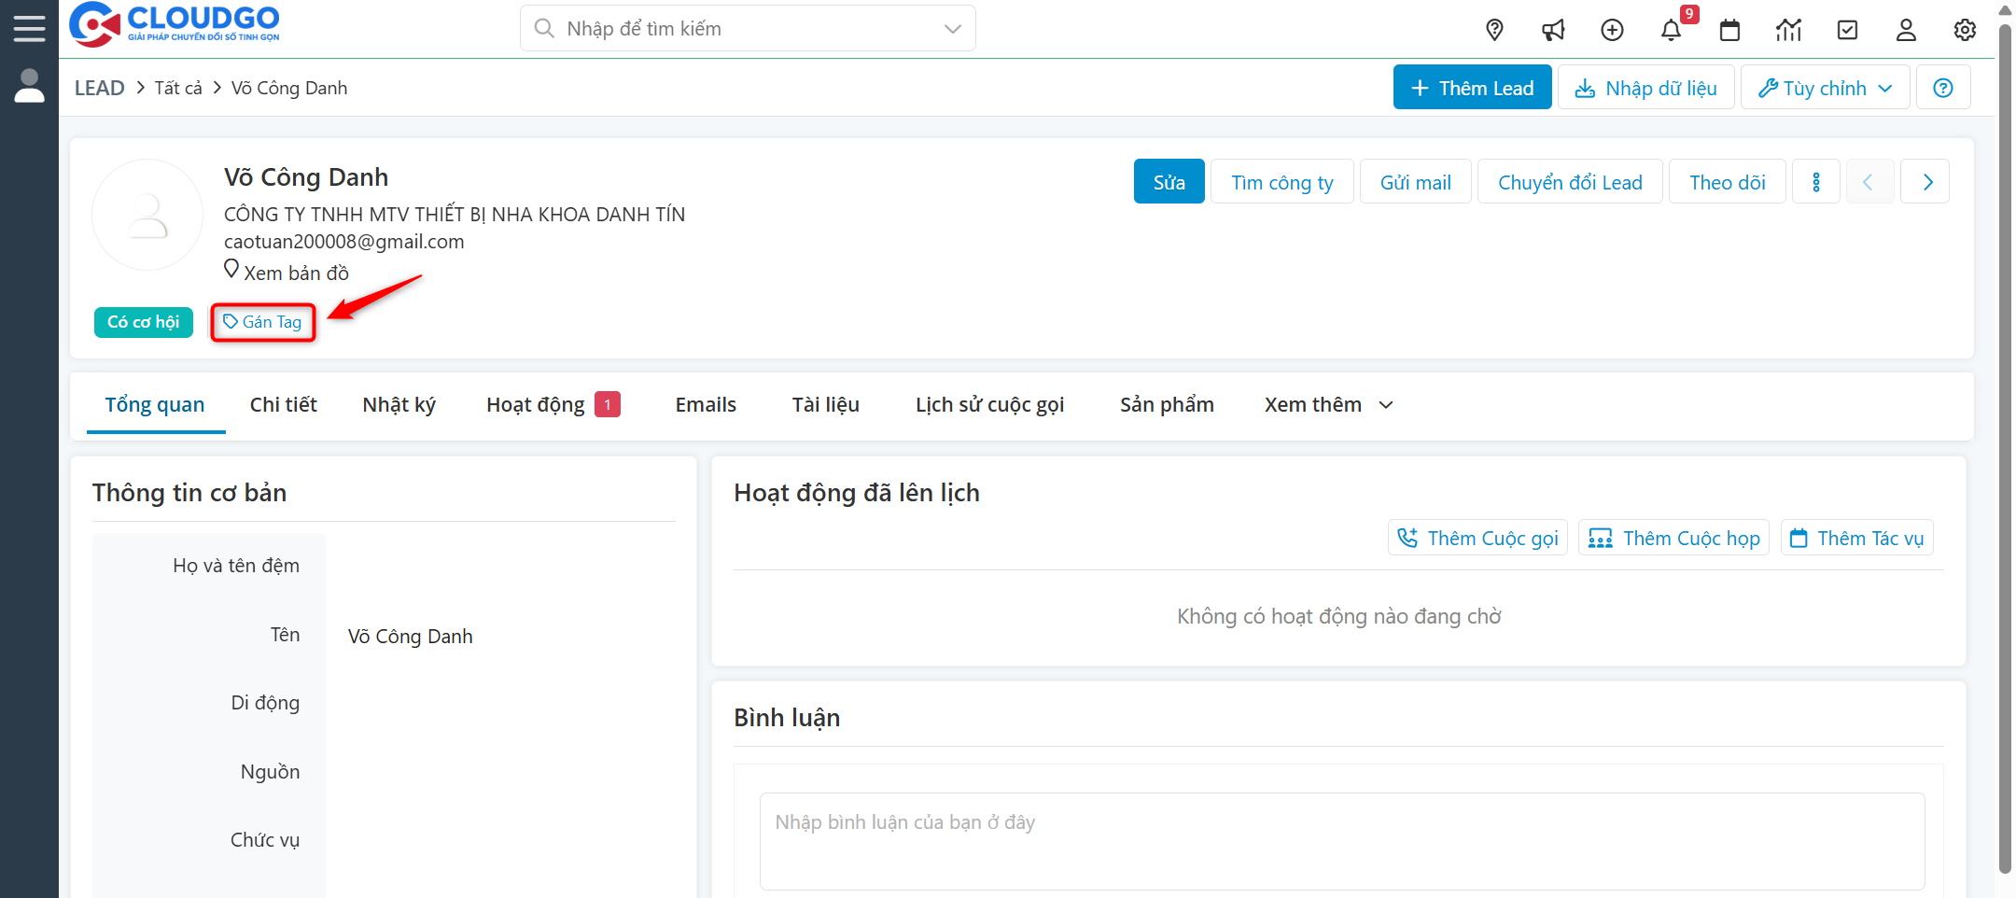
Task: Open the reports chart icon
Action: [1788, 30]
